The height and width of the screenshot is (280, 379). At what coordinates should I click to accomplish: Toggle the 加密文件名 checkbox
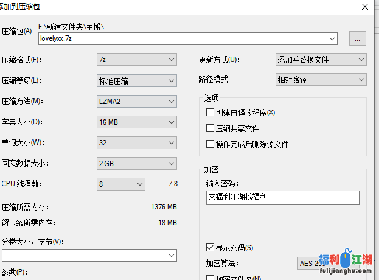(210, 277)
